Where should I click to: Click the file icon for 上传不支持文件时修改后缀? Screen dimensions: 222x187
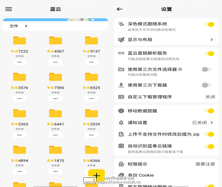121,134
